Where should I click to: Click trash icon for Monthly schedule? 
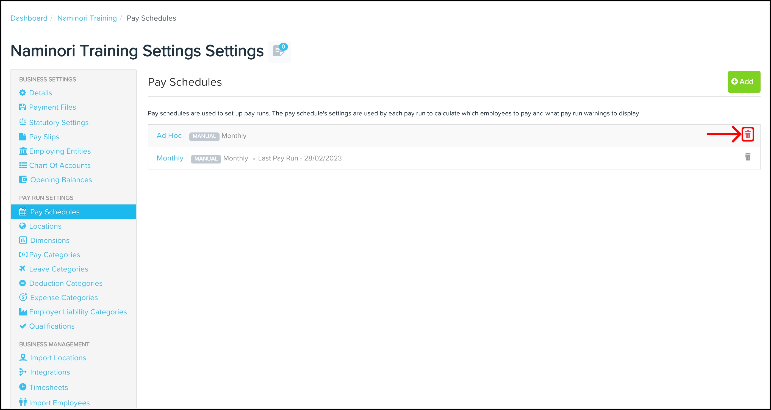(747, 157)
